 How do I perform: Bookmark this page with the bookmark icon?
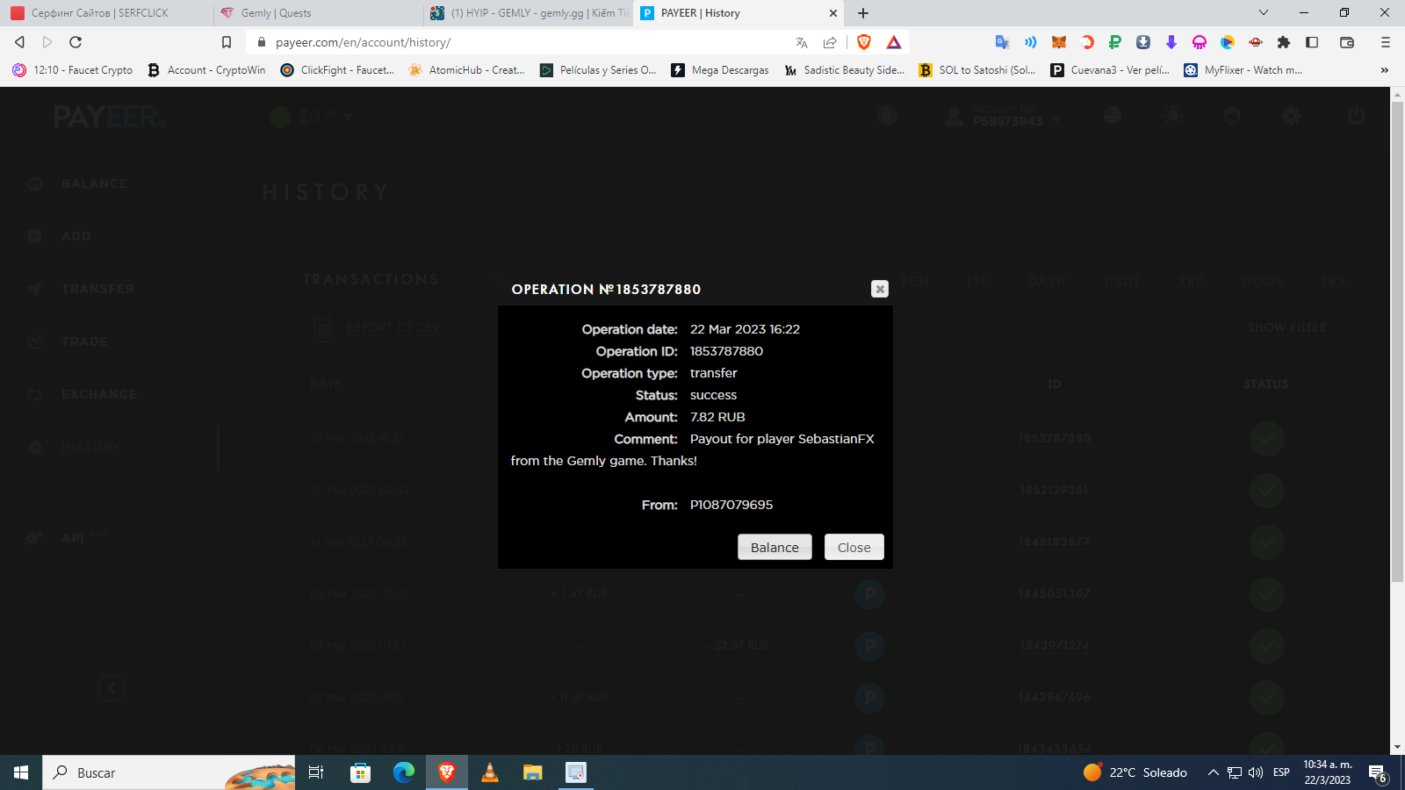tap(226, 42)
